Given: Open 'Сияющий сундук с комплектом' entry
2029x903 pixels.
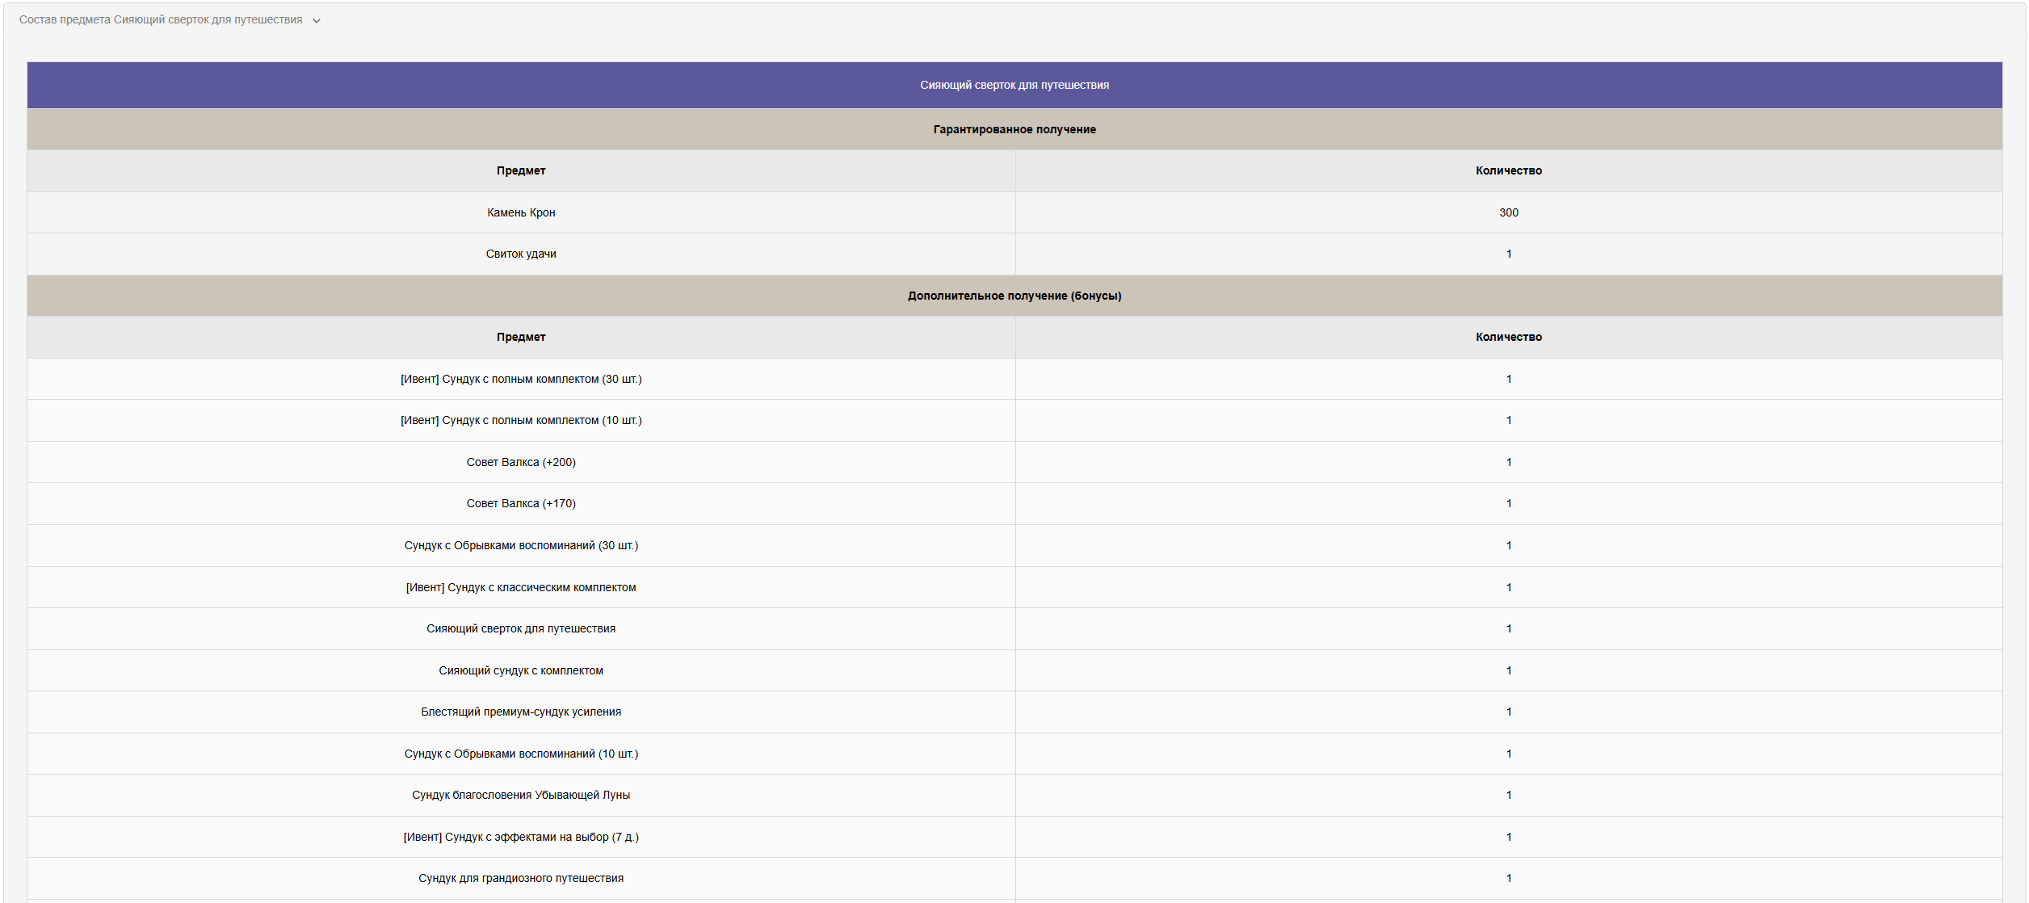Looking at the screenshot, I should [521, 670].
